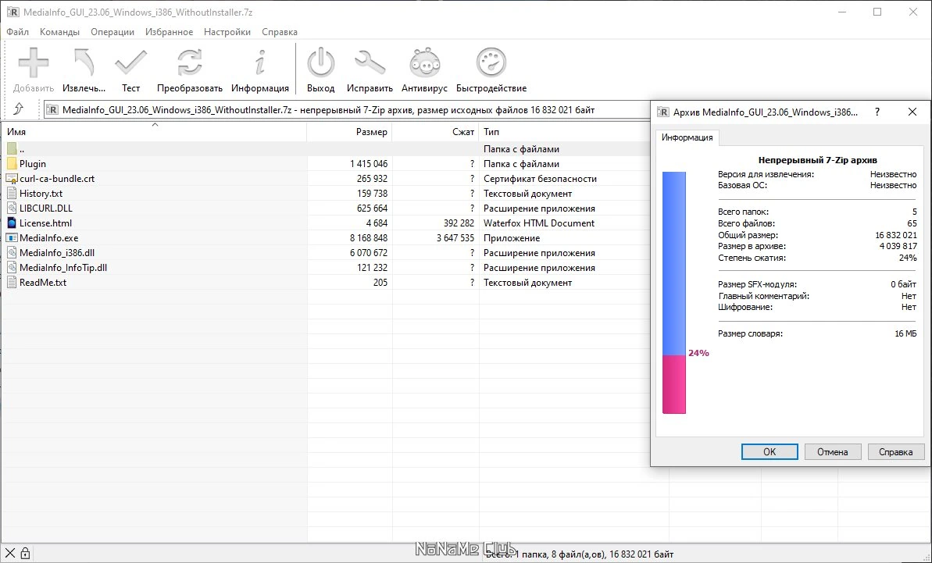Viewport: 932px width, 563px height.
Task: Click the 24% label beside ratio bar
Action: tap(698, 353)
